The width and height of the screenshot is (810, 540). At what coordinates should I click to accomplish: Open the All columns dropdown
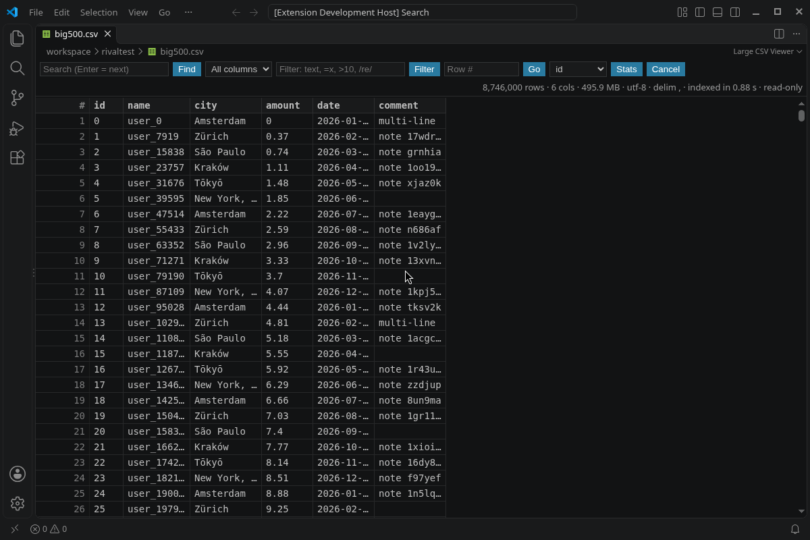click(238, 69)
